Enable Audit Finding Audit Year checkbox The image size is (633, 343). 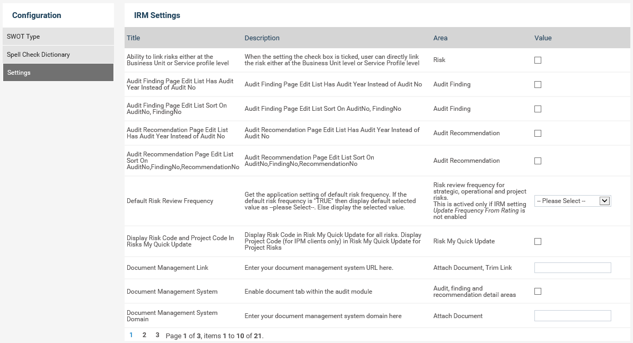[538, 85]
